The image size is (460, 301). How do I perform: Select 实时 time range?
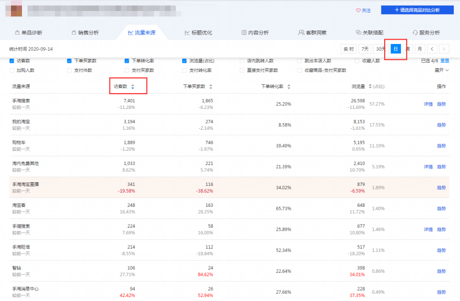pos(349,49)
